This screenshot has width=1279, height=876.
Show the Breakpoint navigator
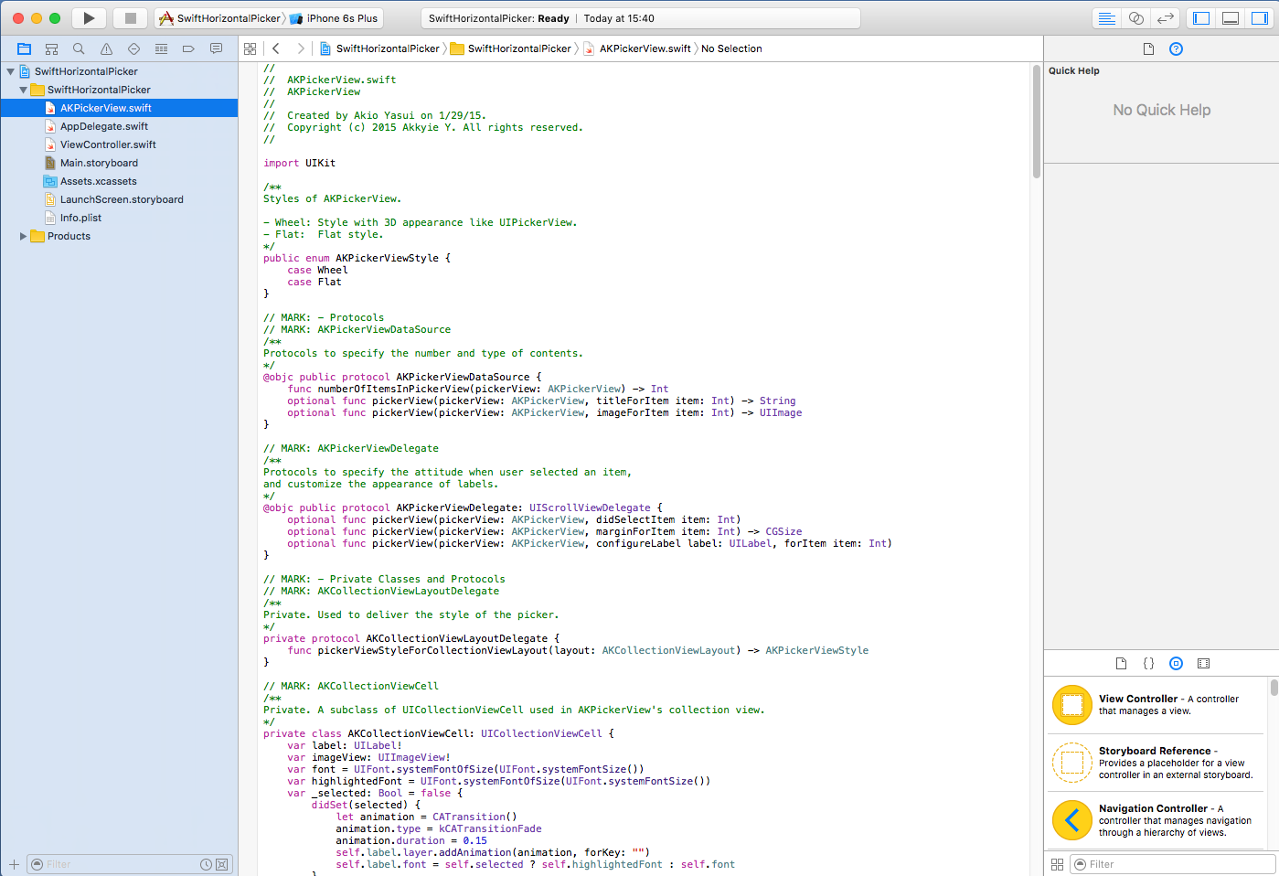188,48
